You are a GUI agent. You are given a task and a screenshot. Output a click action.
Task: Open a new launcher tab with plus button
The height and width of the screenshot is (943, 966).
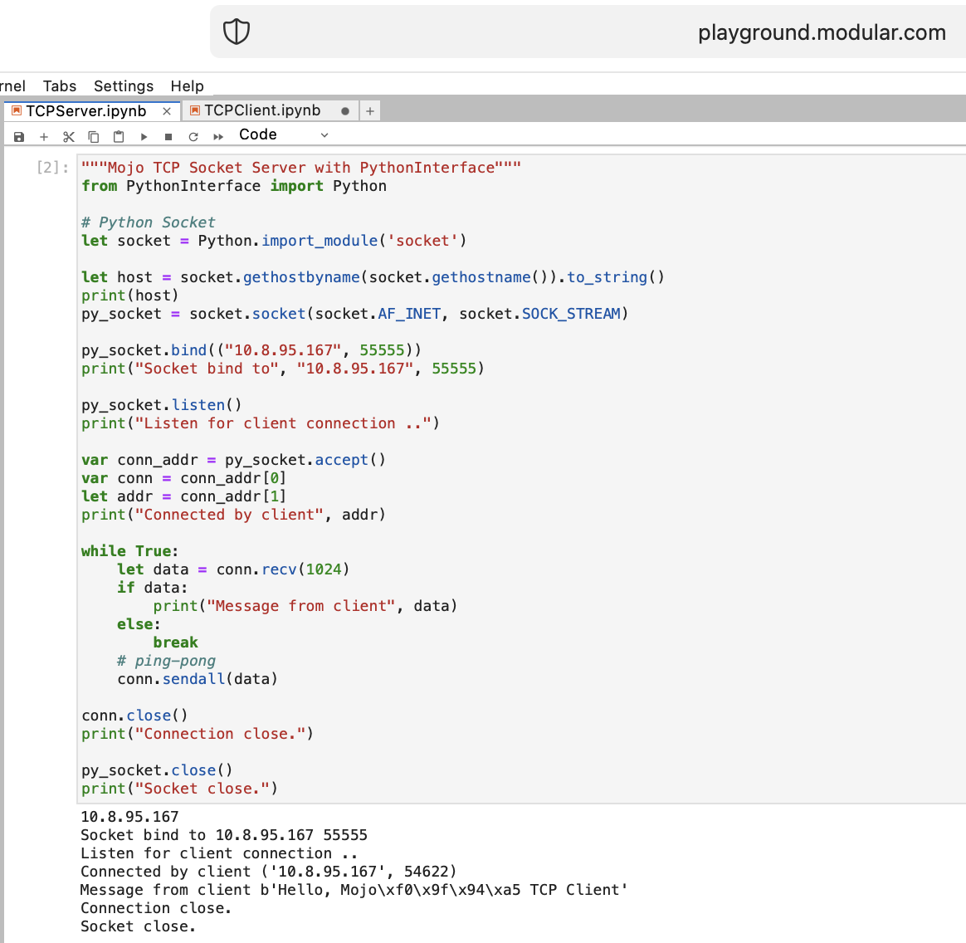[x=370, y=111]
